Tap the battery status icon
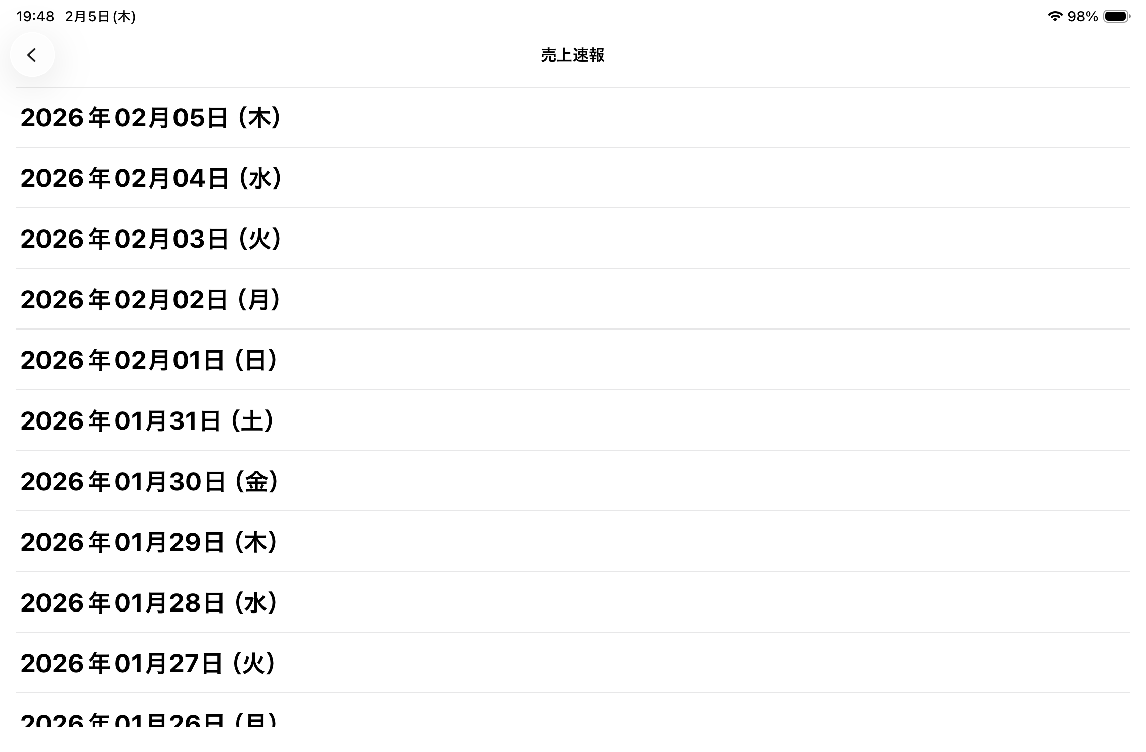1146x752 pixels. point(1116,17)
